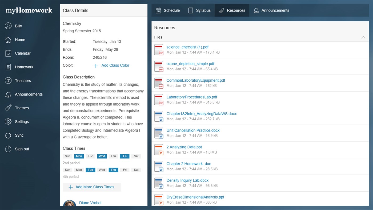Enable Saturday for the 2nd period class time
Image resolution: width=373 pixels, height=210 pixels.
pos(136,156)
